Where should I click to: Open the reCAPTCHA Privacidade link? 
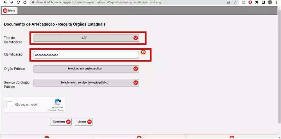coord(51,110)
